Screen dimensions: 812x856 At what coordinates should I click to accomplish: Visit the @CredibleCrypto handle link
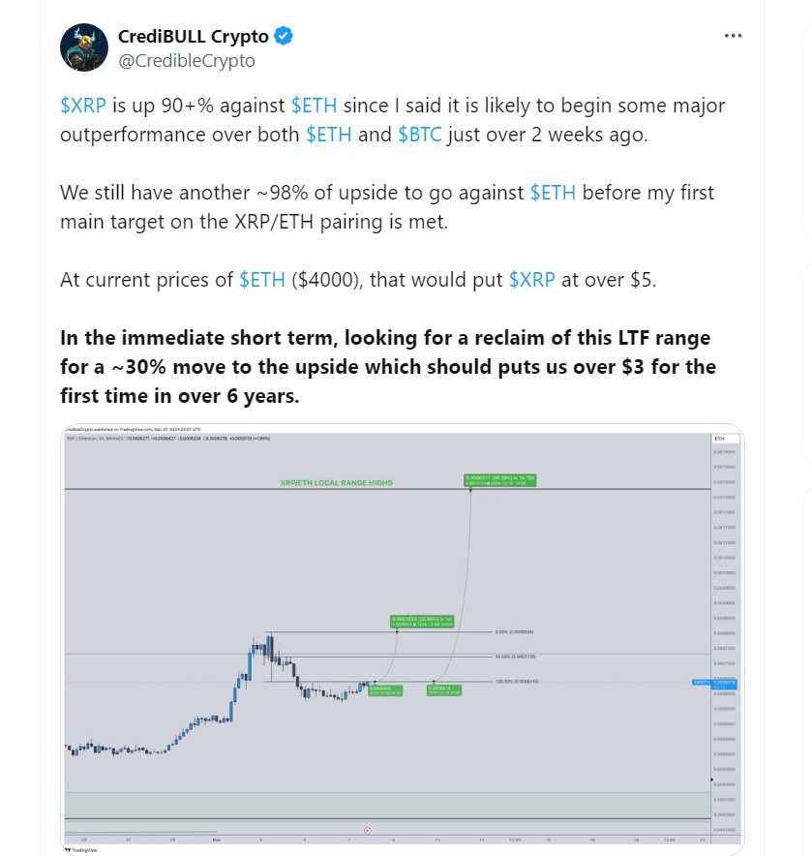coord(187,60)
